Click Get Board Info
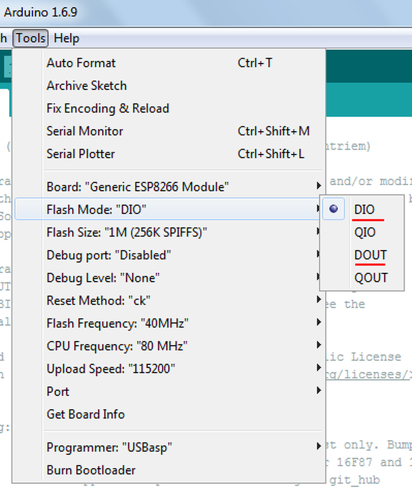 click(x=169, y=414)
